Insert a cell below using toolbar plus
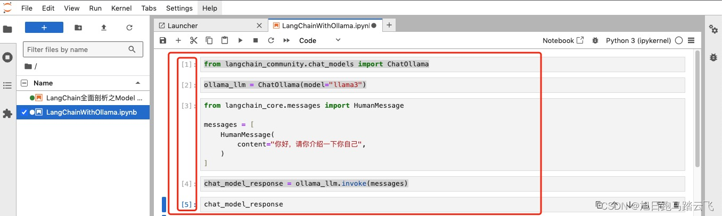The image size is (722, 216). tap(178, 40)
